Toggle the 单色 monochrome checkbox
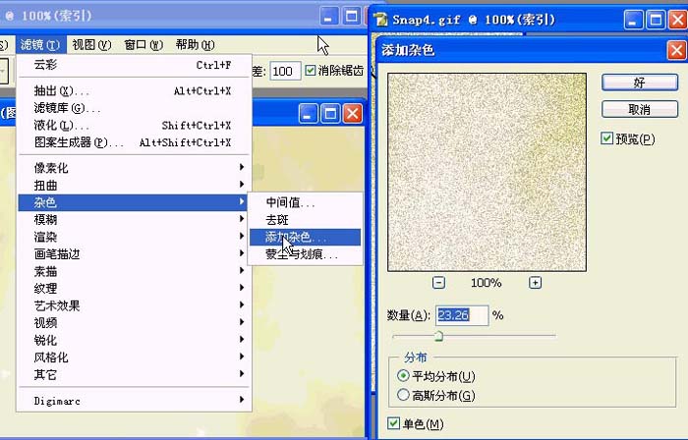Screen dimensions: 688x440 click(394, 424)
